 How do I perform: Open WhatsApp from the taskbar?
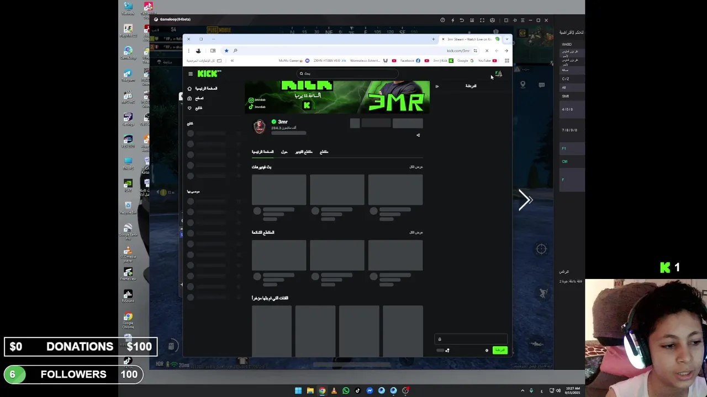coord(346,390)
